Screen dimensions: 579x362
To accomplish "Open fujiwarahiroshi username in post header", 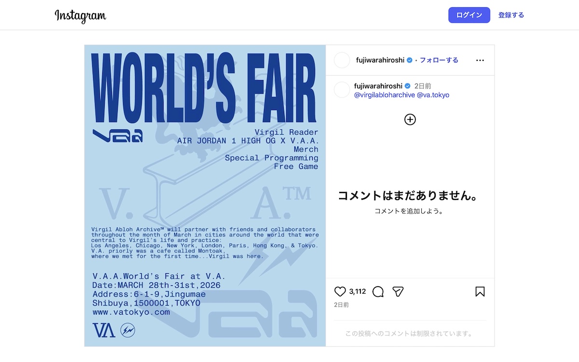I will click(x=380, y=60).
